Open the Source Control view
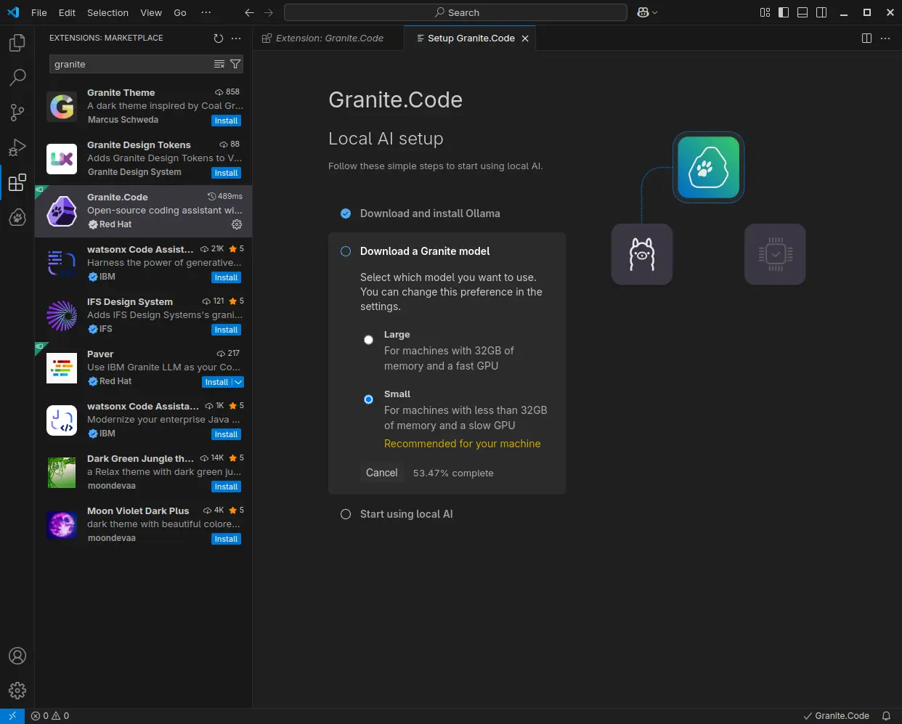This screenshot has width=902, height=724. tap(17, 113)
